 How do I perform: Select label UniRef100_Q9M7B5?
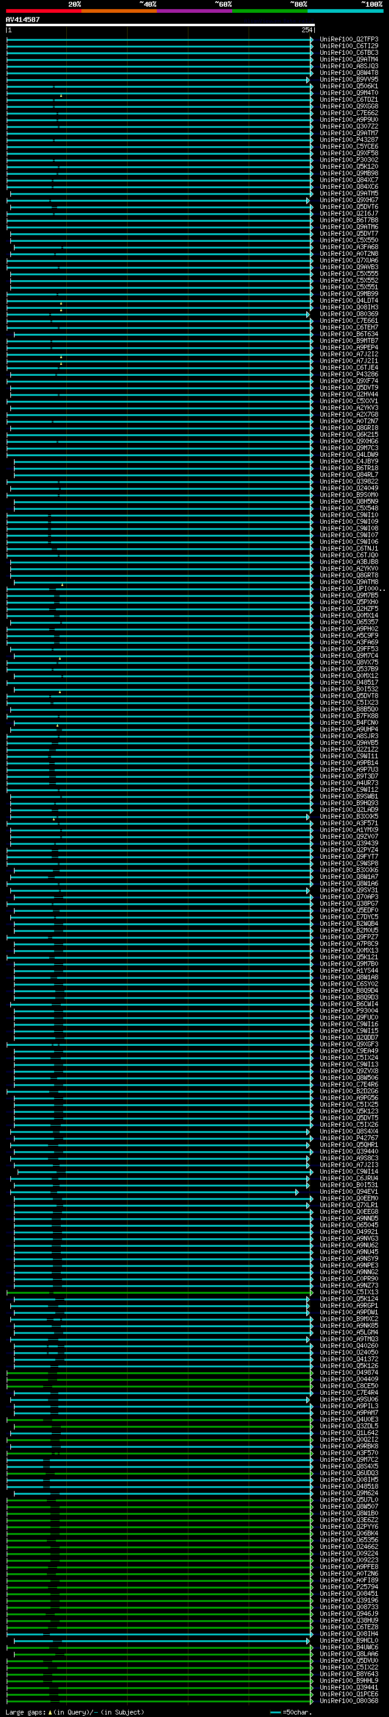(348, 596)
